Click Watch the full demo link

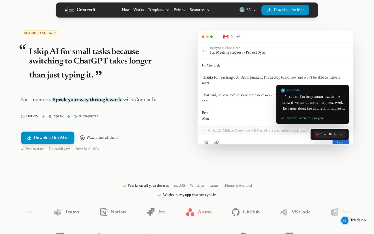pos(99,138)
